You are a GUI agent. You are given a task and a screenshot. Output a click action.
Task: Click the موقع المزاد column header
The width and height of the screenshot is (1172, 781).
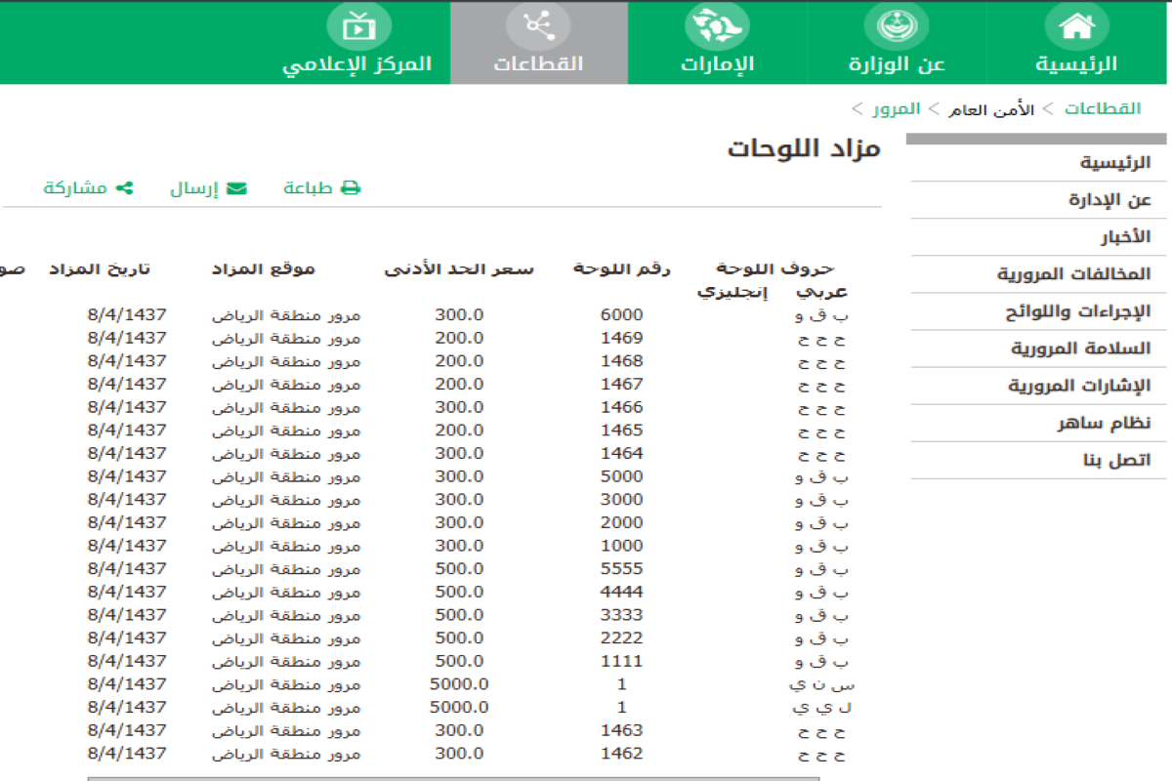(x=264, y=268)
